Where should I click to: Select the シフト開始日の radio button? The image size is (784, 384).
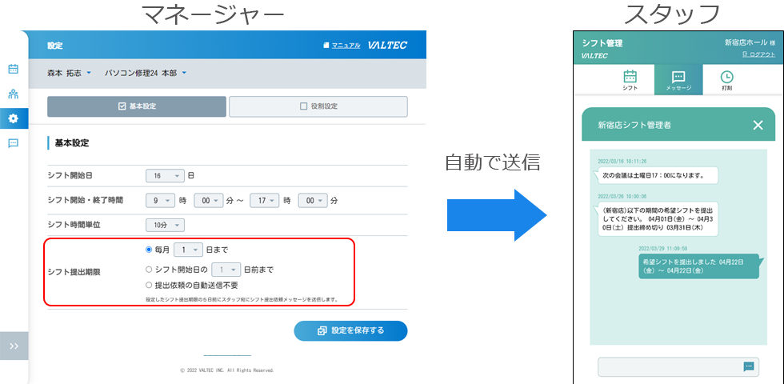149,270
